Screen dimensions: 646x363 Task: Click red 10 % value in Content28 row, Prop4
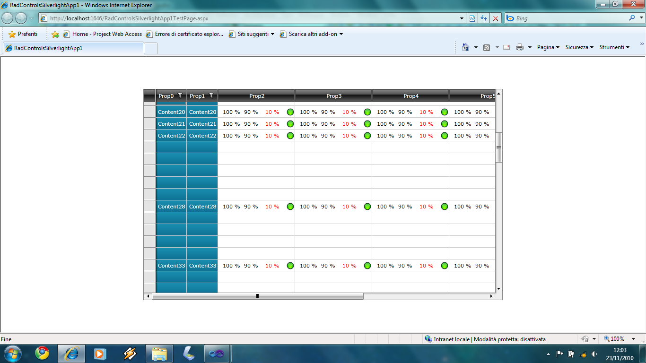pos(426,207)
